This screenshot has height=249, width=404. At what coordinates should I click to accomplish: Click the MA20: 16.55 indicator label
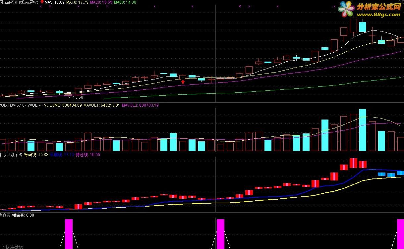(101, 2)
